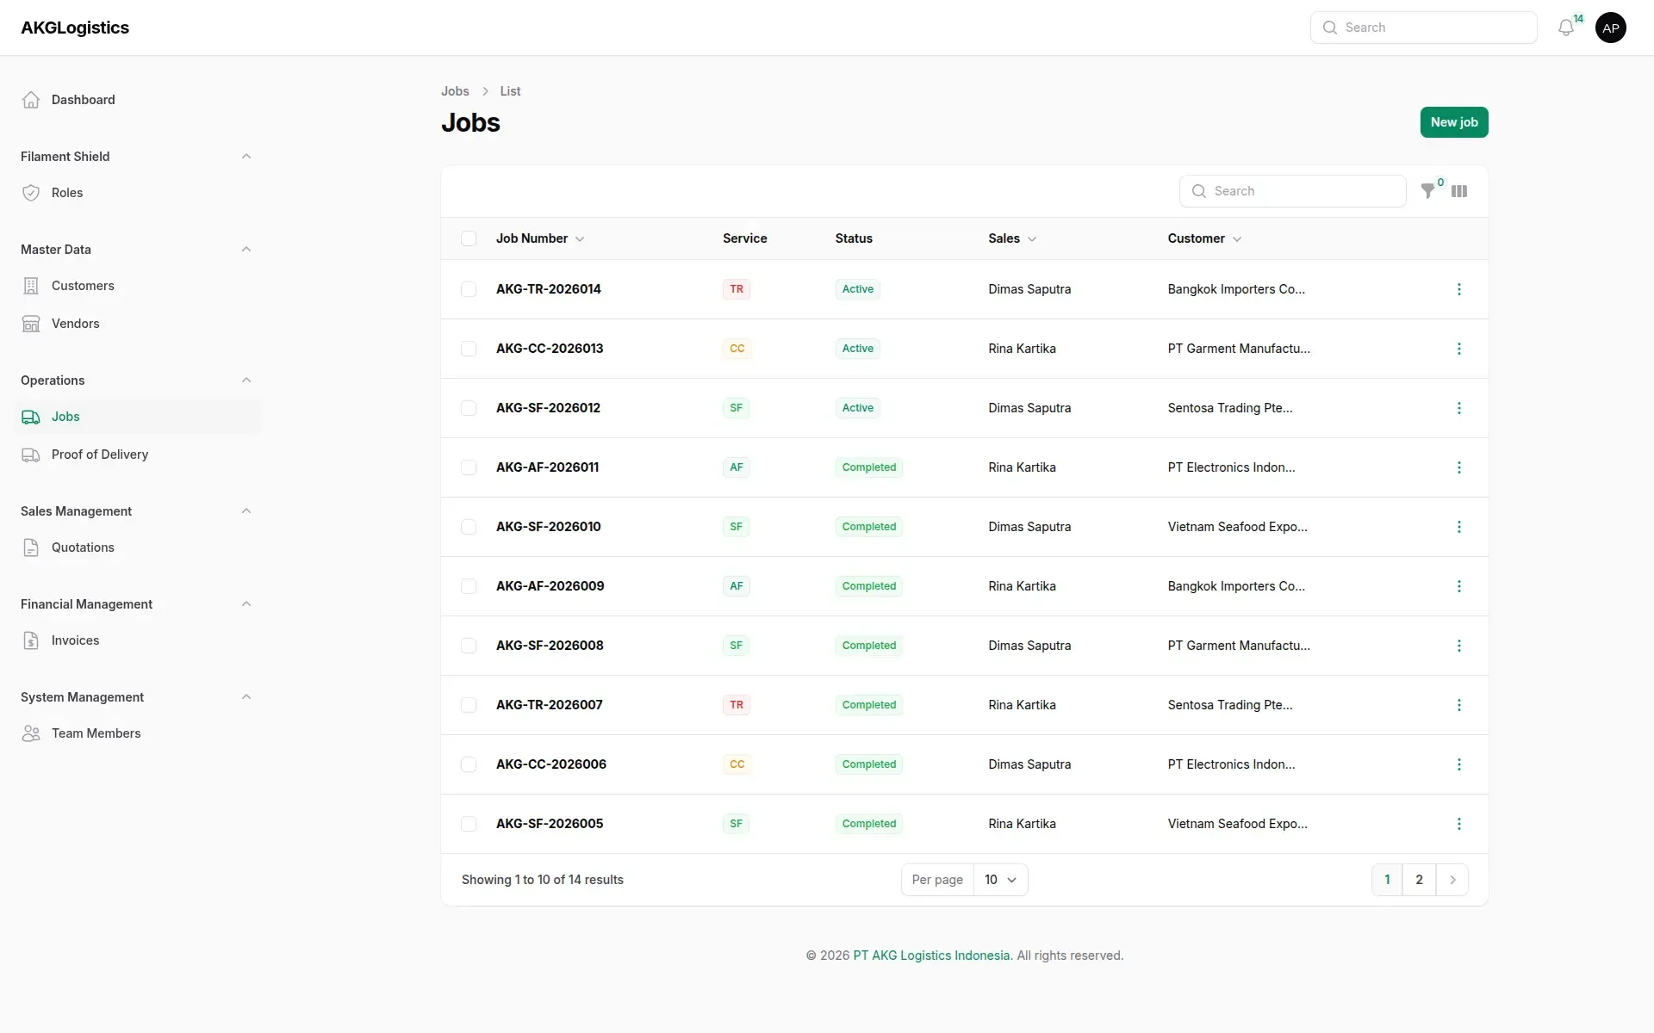
Task: Sort by Job Number column
Action: click(540, 238)
